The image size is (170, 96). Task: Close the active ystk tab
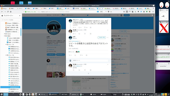pyautogui.click(x=102, y=8)
